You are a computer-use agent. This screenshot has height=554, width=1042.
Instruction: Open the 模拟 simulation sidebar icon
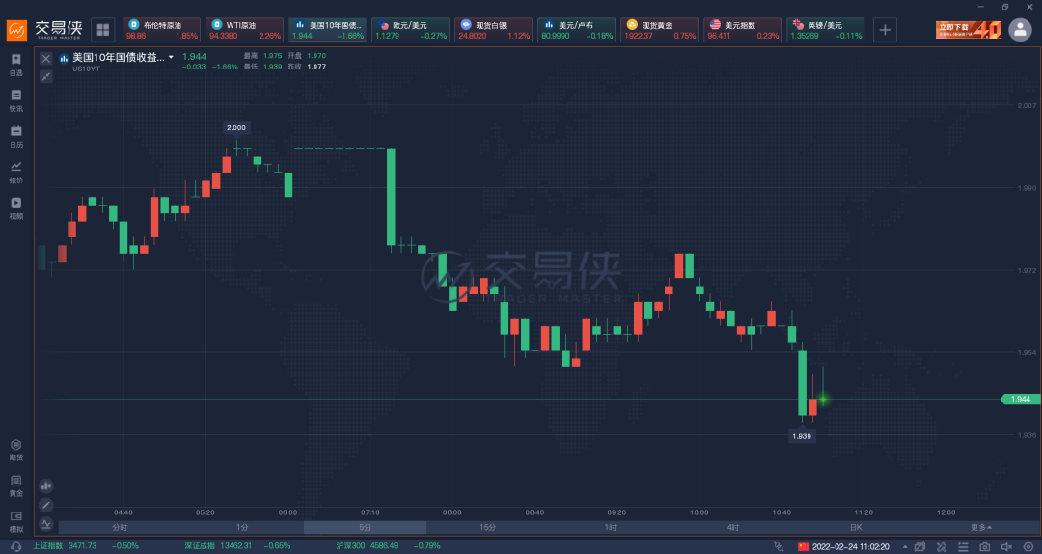(16, 521)
